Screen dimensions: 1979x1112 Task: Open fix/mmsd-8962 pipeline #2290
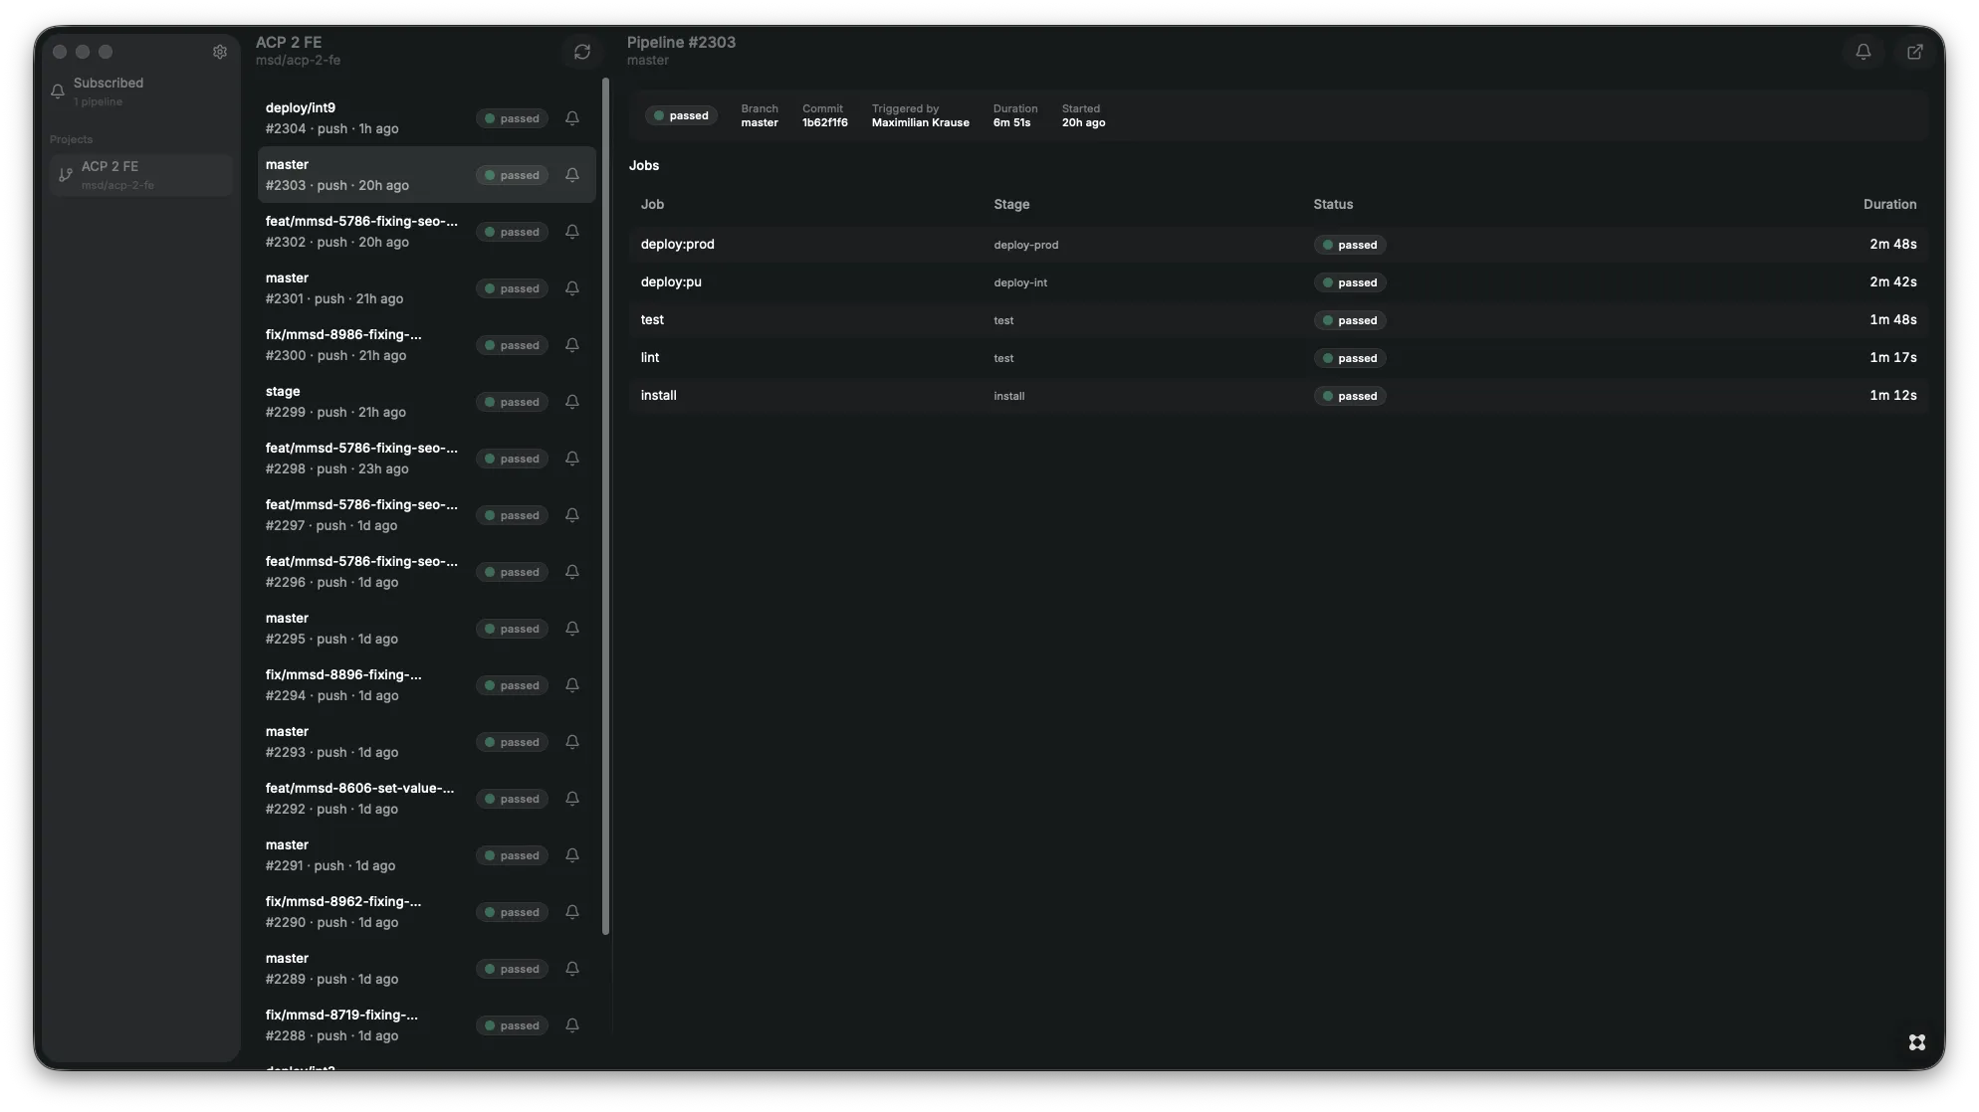click(426, 912)
